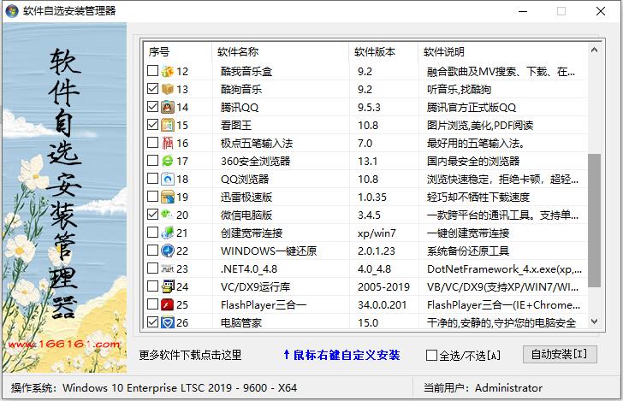This screenshot has height=401, width=623.
Task: Click the 序号 column header
Action: point(177,51)
